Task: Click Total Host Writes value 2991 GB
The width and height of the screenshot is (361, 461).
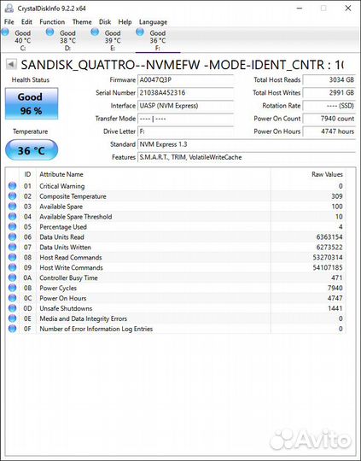Action: click(329, 93)
